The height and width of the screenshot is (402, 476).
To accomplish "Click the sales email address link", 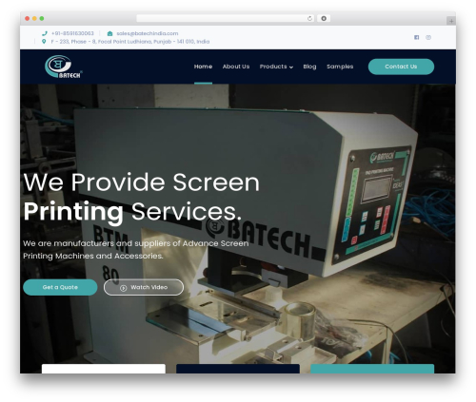I will (x=148, y=33).
